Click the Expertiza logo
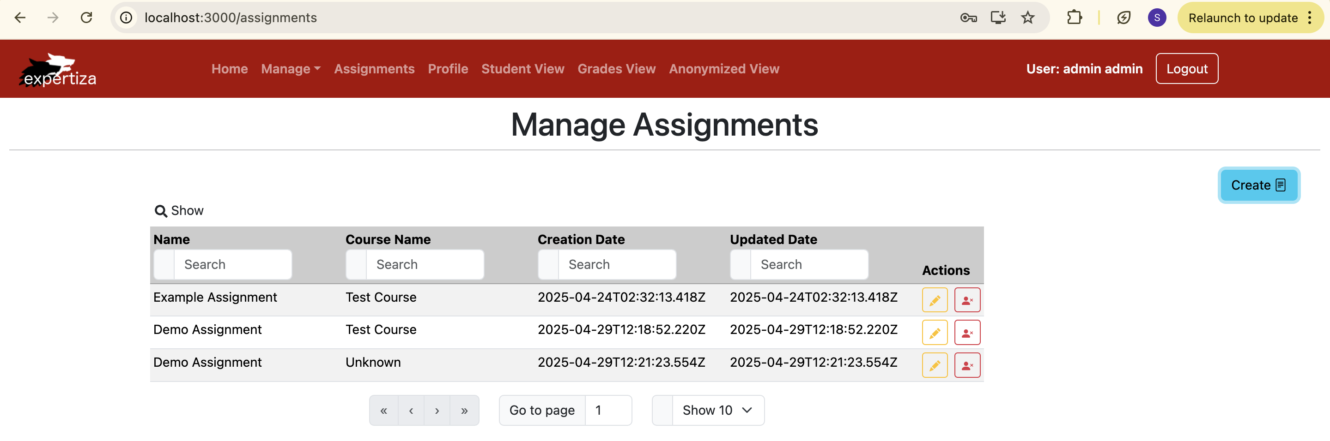Viewport: 1330px width, 441px height. 57,70
